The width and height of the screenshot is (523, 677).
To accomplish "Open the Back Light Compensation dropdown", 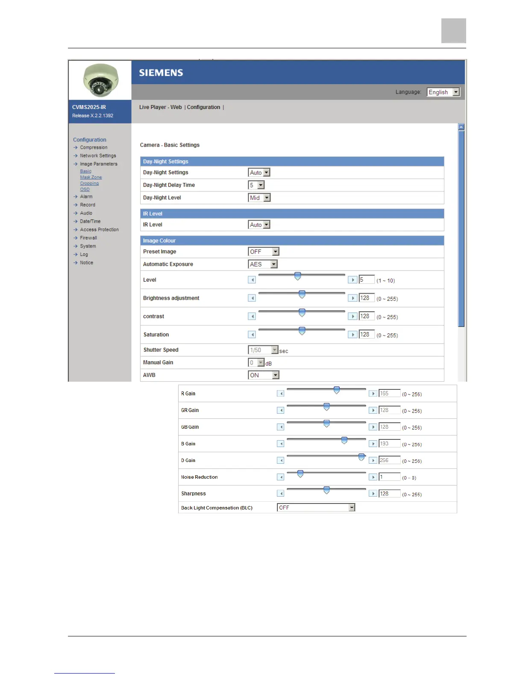I will [316, 507].
